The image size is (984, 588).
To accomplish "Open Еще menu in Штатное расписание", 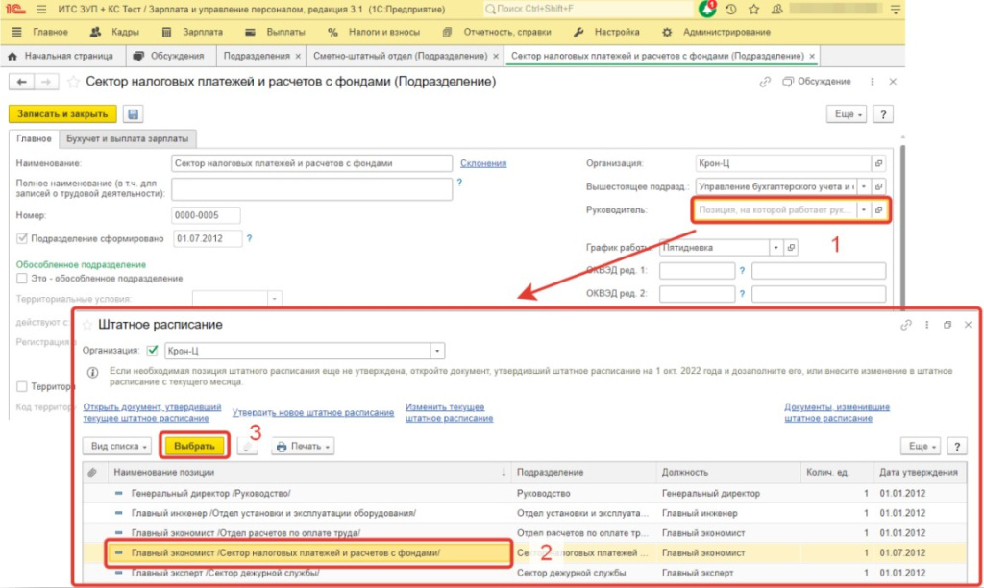I will [921, 446].
